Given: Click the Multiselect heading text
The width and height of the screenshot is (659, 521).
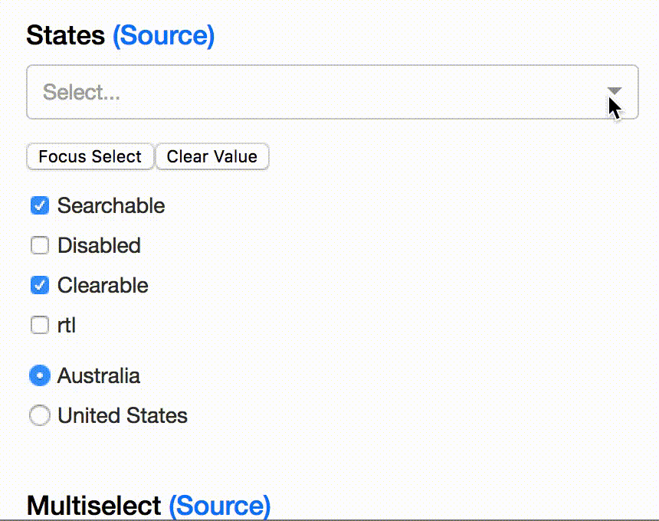Looking at the screenshot, I should point(93,506).
